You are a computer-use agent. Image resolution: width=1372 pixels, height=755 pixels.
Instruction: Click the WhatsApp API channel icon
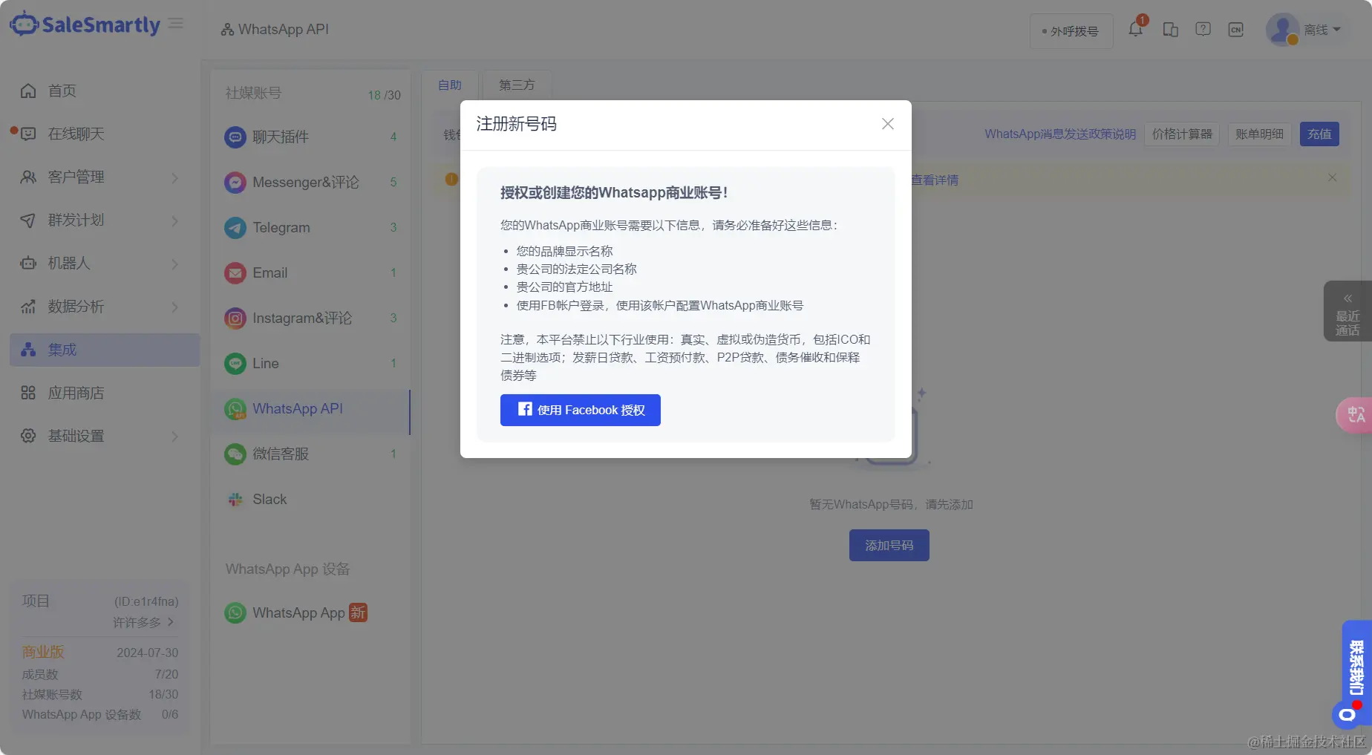[235, 408]
